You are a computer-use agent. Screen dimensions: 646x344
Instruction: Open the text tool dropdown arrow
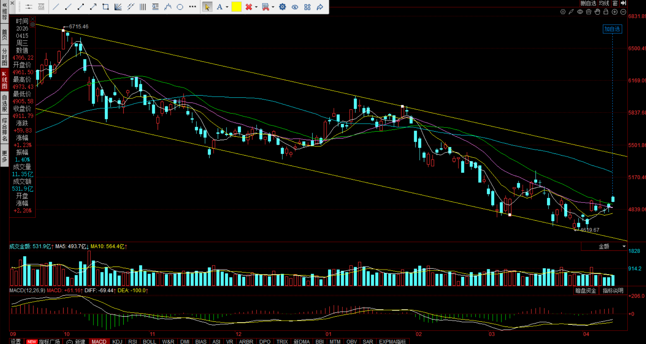coord(227,7)
